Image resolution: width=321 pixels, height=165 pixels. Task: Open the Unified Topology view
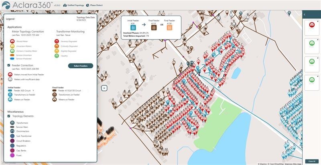(73, 5)
